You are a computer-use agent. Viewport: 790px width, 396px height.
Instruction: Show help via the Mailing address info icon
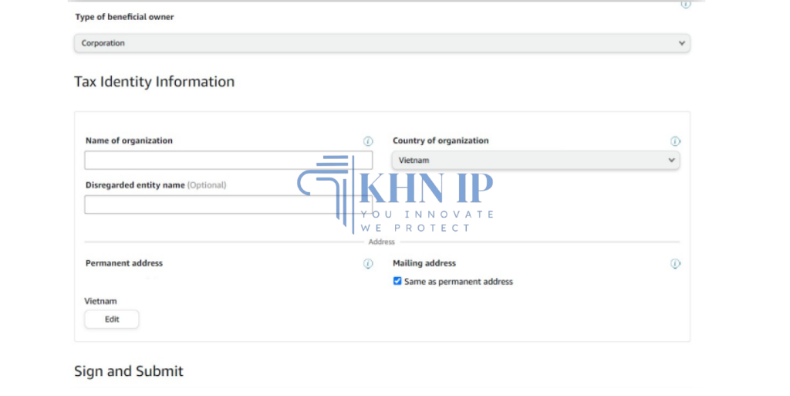pos(675,264)
